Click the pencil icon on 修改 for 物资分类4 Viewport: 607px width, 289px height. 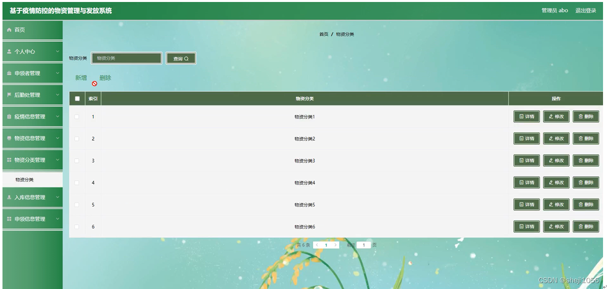tap(551, 183)
